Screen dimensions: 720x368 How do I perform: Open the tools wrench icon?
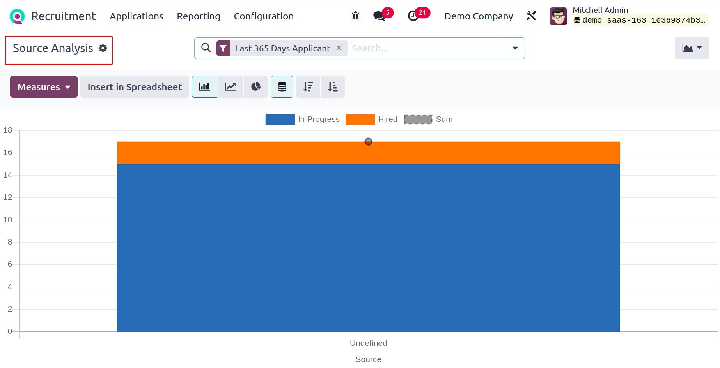(x=531, y=16)
